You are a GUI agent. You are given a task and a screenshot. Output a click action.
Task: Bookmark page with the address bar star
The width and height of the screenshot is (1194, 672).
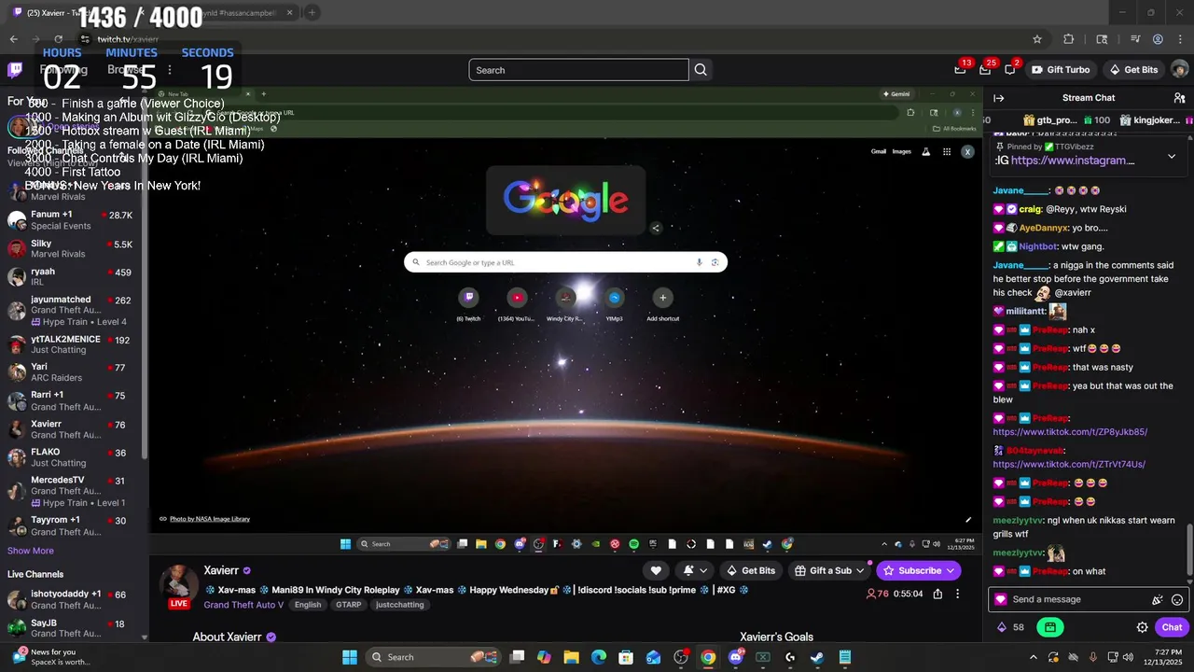(x=1036, y=39)
